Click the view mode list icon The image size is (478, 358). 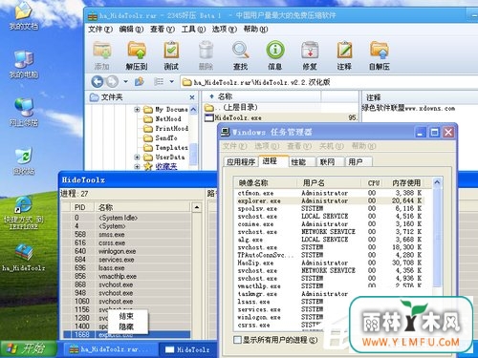[159, 82]
